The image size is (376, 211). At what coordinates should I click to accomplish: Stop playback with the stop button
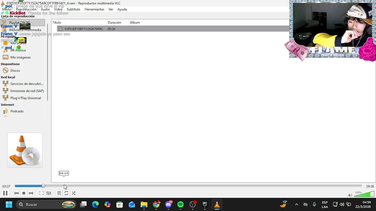point(24,193)
